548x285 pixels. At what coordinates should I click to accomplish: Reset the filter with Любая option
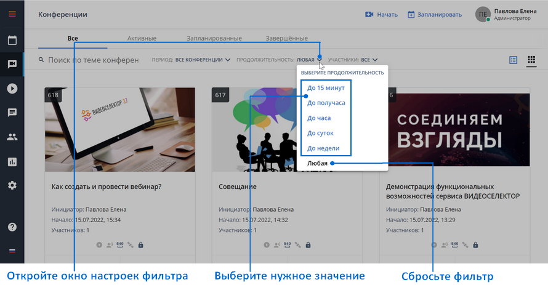pyautogui.click(x=317, y=163)
